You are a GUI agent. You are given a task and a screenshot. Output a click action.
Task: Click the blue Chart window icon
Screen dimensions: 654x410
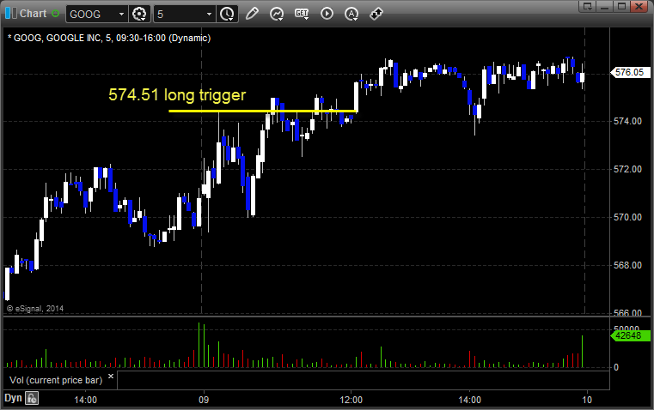pyautogui.click(x=11, y=14)
